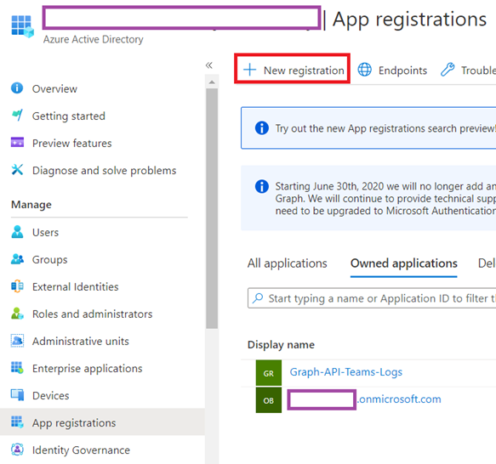Click the Azure Active Directory grid logo icon

[22, 25]
